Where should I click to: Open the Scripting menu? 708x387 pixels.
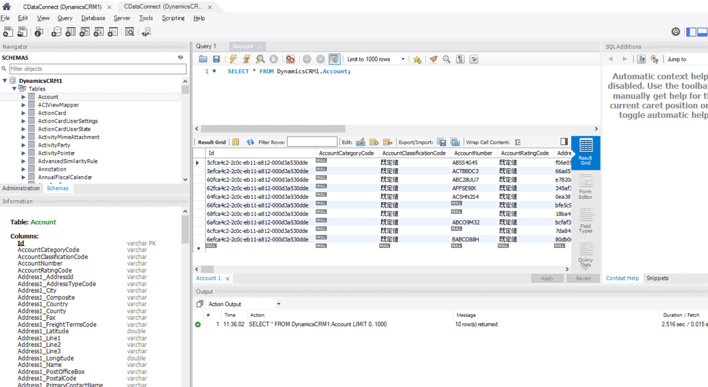(173, 18)
